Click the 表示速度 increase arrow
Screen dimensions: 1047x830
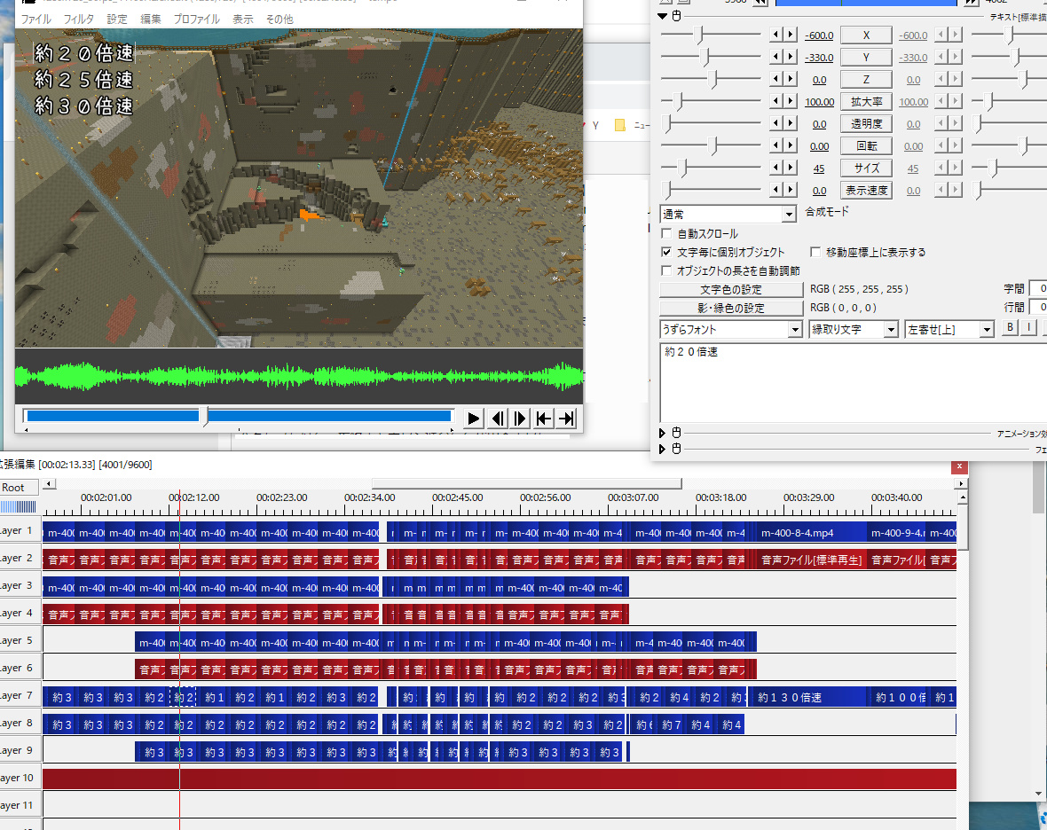click(x=791, y=190)
